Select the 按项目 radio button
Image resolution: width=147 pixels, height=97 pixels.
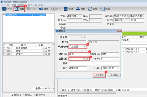coord(12,95)
